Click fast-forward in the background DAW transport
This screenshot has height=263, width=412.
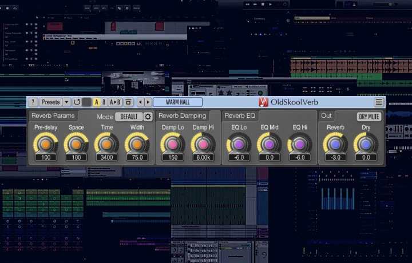[x=255, y=4]
